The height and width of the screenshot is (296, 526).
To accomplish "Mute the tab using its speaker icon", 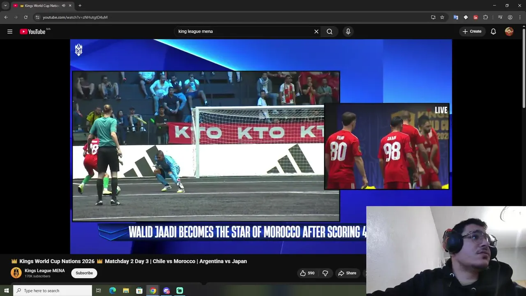I will [64, 6].
